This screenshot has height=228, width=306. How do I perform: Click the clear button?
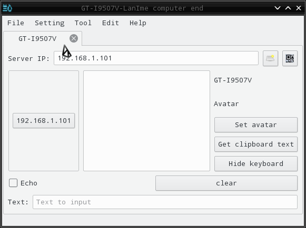coord(226,183)
